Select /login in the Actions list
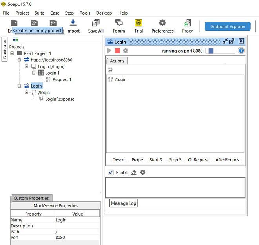The height and width of the screenshot is (245, 259). [x=120, y=80]
